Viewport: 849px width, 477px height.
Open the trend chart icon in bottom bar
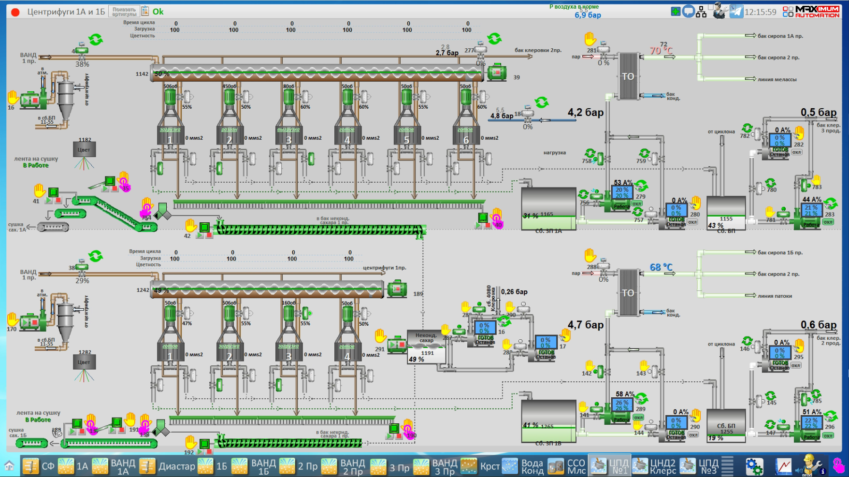pos(784,466)
